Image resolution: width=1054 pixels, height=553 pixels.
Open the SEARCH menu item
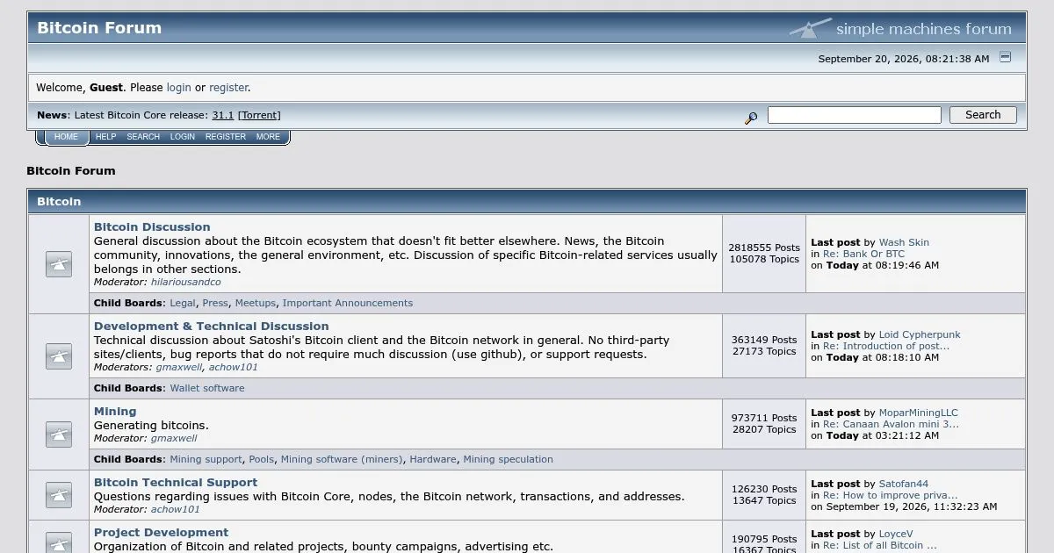[x=143, y=137]
